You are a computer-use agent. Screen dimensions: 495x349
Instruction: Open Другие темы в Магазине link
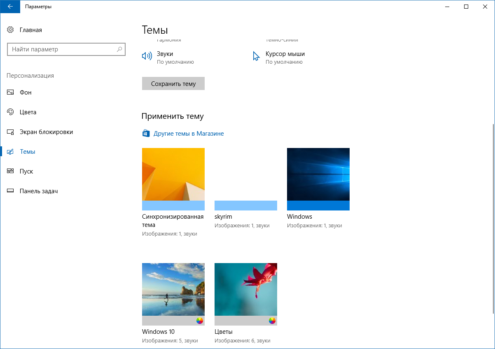pyautogui.click(x=189, y=134)
